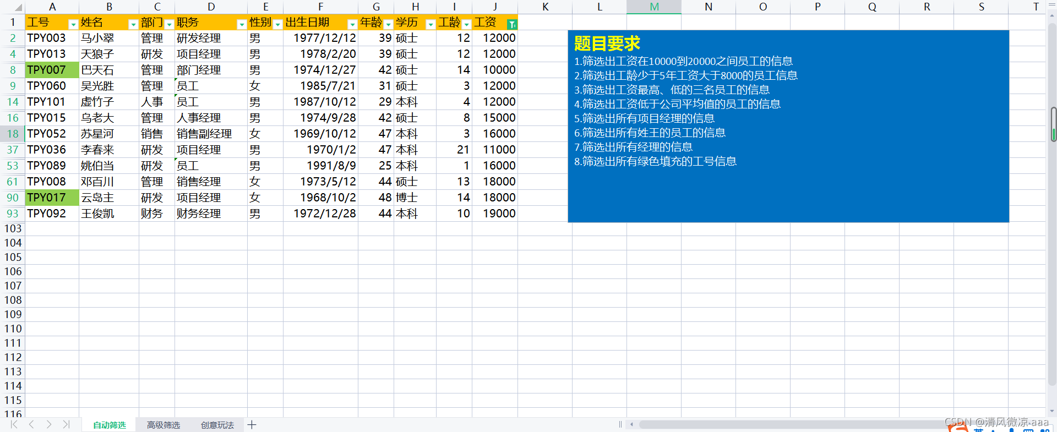Switch to the 高级筛选 sheet tab
1057x432 pixels.
(x=164, y=425)
